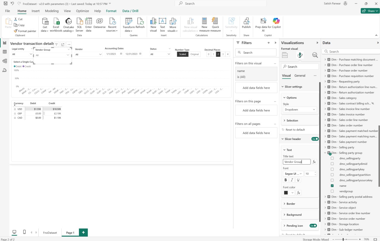Open the Quick measure tool

[x=215, y=22]
